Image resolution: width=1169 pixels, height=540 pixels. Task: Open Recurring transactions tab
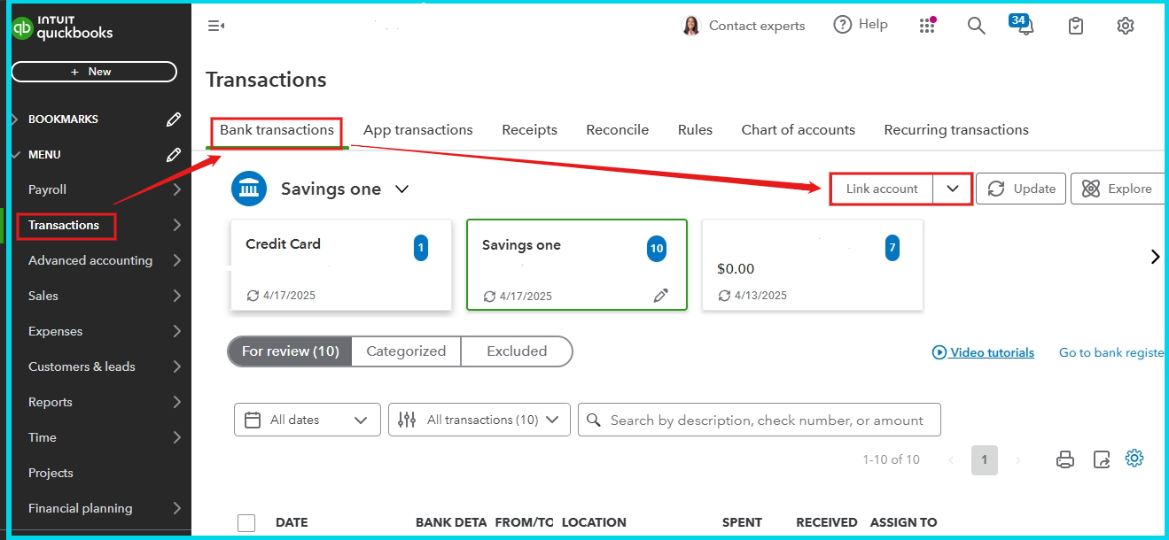956,130
